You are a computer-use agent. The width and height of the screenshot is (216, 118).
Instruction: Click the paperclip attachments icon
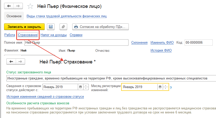tap(63, 27)
